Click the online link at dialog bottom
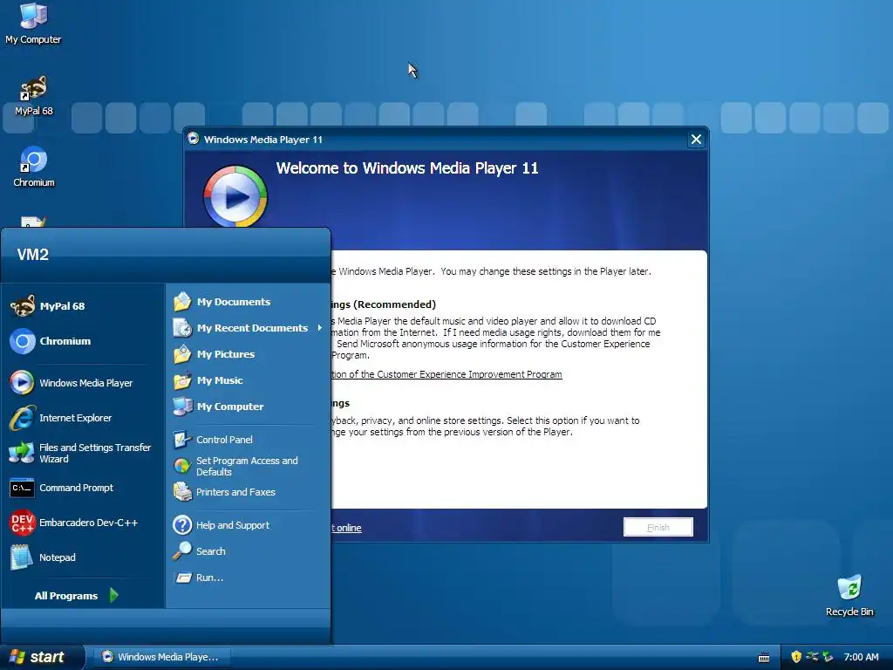 click(347, 528)
